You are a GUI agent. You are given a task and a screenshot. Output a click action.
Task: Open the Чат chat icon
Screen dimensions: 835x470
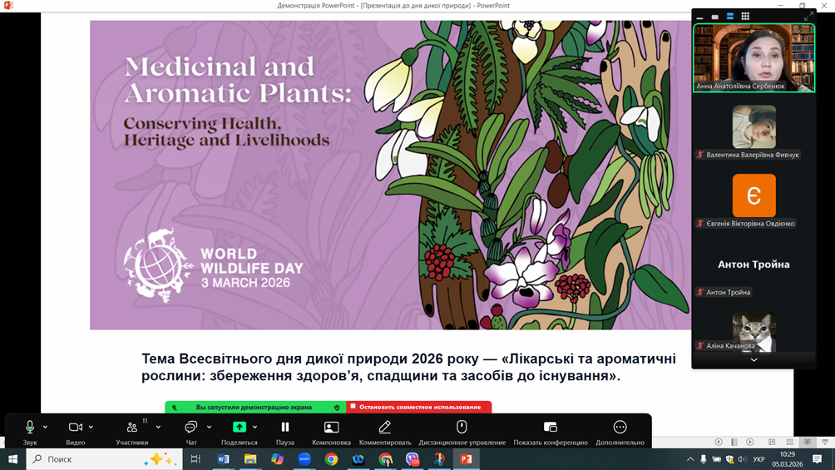coord(191,428)
